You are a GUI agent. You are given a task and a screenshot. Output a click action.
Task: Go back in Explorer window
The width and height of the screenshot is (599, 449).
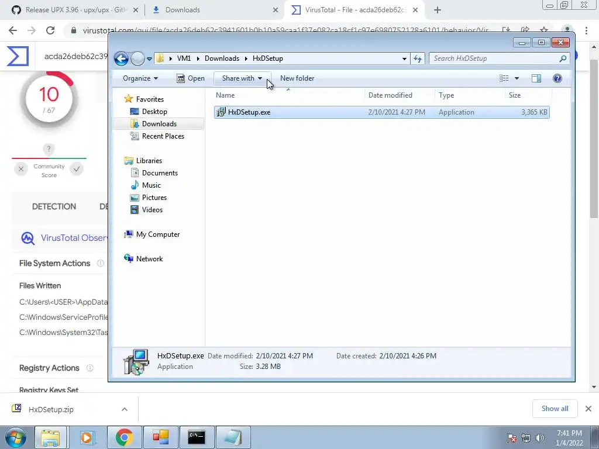coord(122,58)
